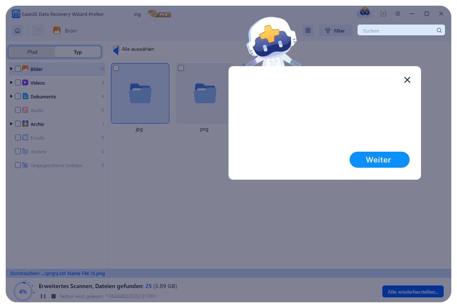Click in the Suchen search field
This screenshot has width=457, height=308.
(x=397, y=31)
